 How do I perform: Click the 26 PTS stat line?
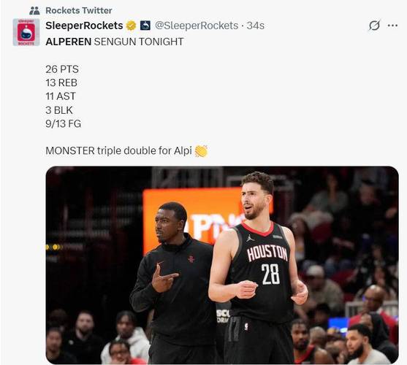[x=62, y=69]
